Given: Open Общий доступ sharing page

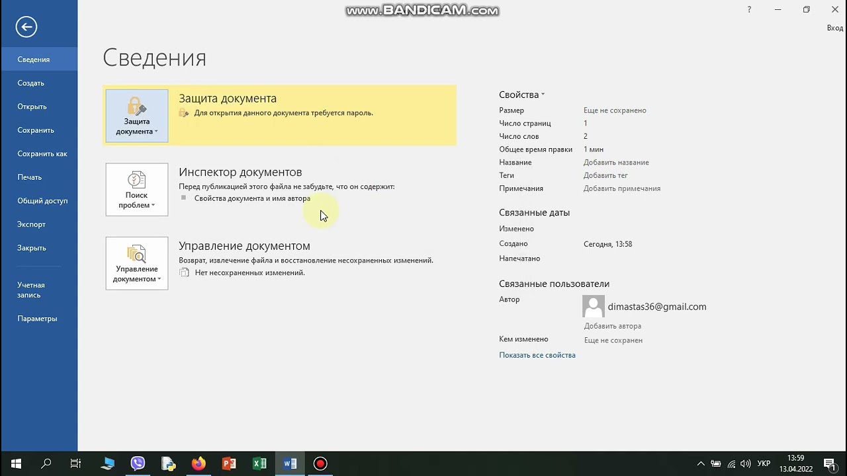Looking at the screenshot, I should point(39,201).
